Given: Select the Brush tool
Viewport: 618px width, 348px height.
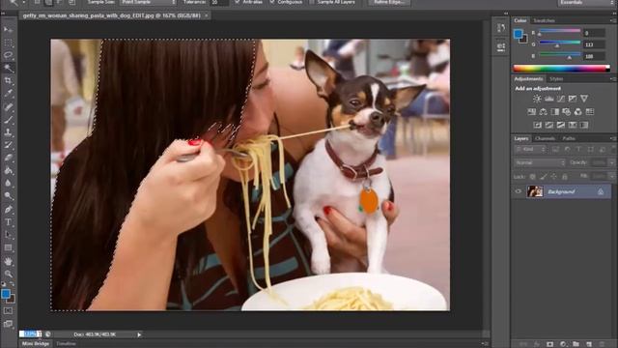Looking at the screenshot, I should coord(9,119).
